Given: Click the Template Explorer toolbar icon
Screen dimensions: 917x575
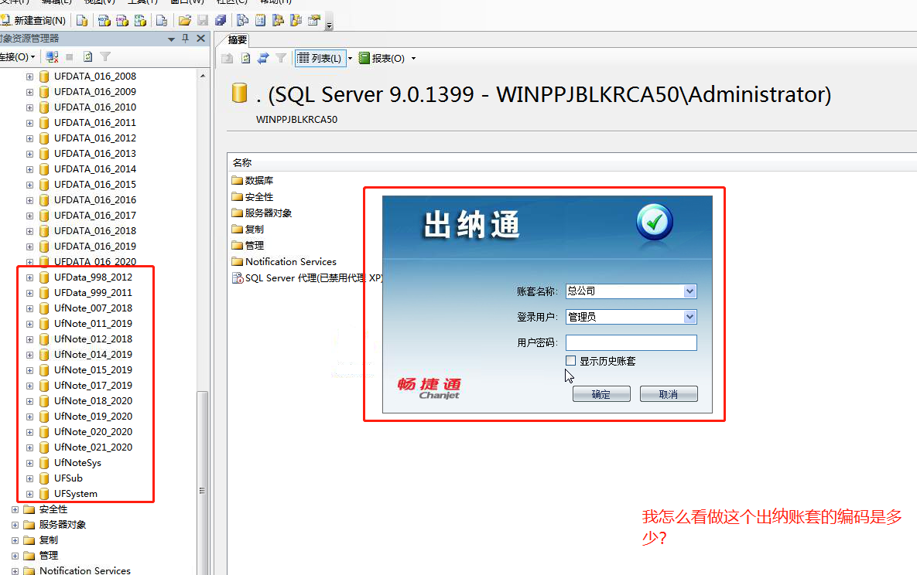Looking at the screenshot, I should tap(296, 20).
